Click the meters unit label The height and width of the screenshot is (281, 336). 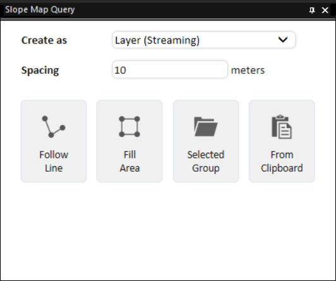pos(248,70)
